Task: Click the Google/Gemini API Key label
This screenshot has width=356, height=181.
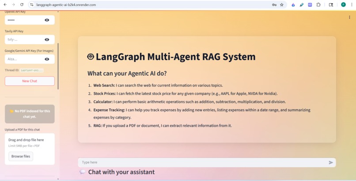Action: coord(29,51)
